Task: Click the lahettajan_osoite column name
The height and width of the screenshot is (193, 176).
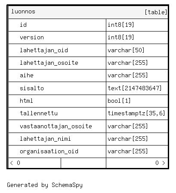Action: pos(49,63)
